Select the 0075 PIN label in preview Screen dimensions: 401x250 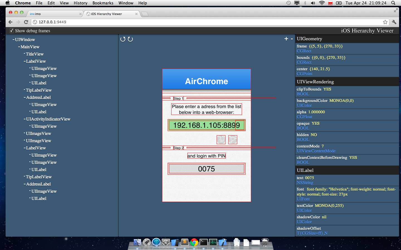click(207, 169)
